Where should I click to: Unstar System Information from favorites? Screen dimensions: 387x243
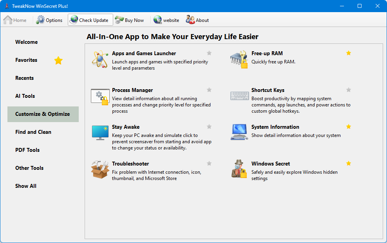tap(349, 127)
